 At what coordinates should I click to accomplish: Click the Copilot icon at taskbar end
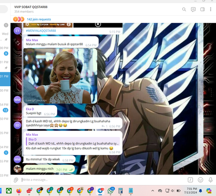coord(209,191)
